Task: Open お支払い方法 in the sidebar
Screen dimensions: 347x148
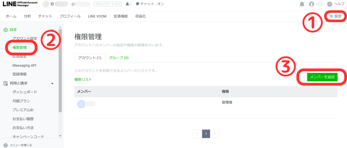Action: pos(23,128)
